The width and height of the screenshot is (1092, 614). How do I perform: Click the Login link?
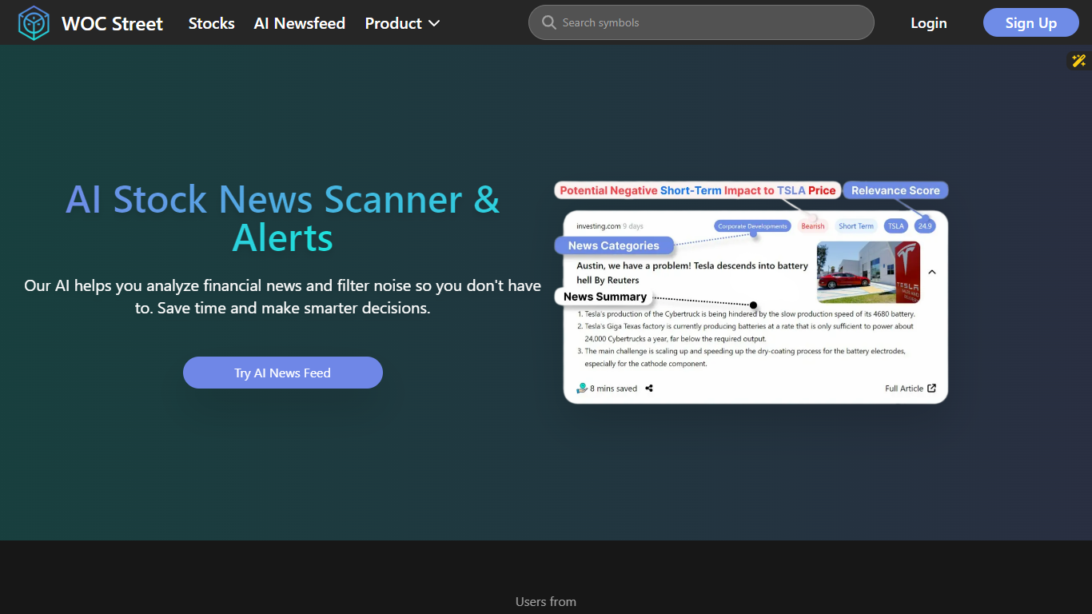pyautogui.click(x=929, y=23)
